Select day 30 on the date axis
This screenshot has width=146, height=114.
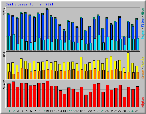[x=133, y=111]
